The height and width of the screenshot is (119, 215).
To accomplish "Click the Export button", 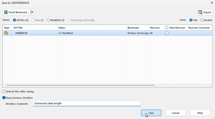I will [205, 12].
